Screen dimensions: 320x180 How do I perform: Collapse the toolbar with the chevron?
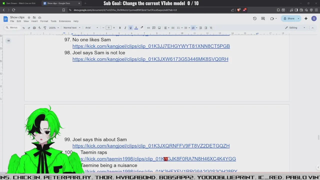[312, 28]
